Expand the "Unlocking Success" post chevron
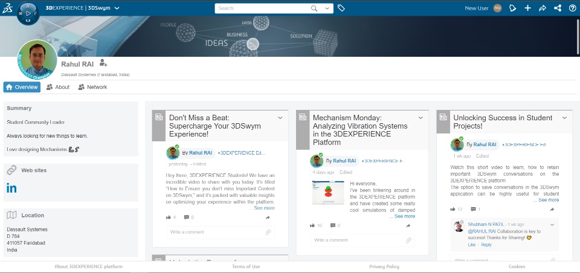The image size is (580, 273). tap(564, 118)
